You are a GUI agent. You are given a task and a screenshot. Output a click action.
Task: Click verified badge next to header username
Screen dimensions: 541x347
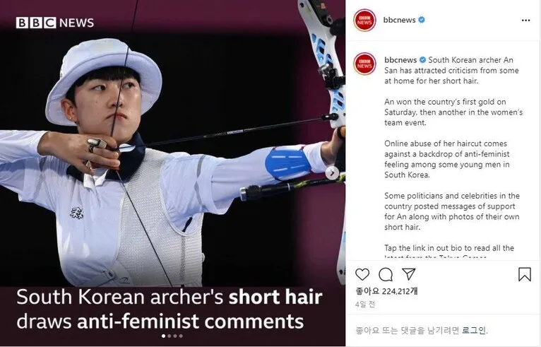click(x=422, y=20)
